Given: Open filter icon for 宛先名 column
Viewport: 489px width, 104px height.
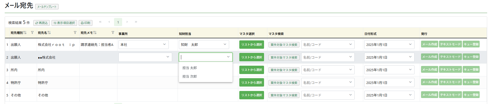Looking at the screenshot, I should [x=75, y=33].
